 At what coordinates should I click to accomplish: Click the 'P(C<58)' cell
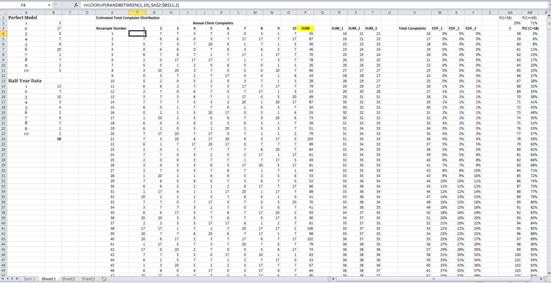point(510,17)
